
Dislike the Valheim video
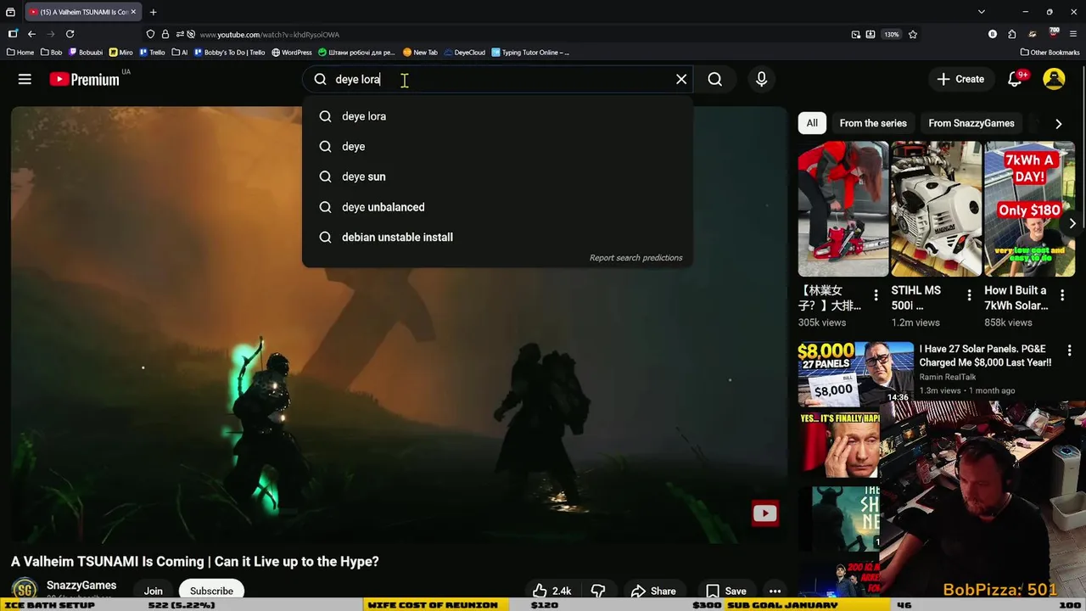pyautogui.click(x=598, y=591)
